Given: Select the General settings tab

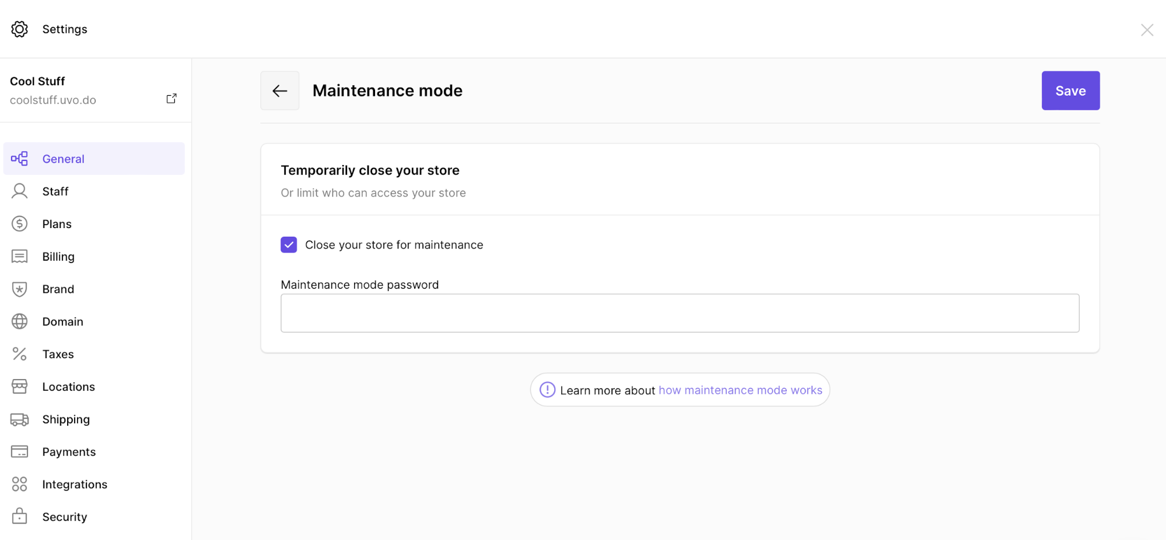Looking at the screenshot, I should pyautogui.click(x=63, y=158).
